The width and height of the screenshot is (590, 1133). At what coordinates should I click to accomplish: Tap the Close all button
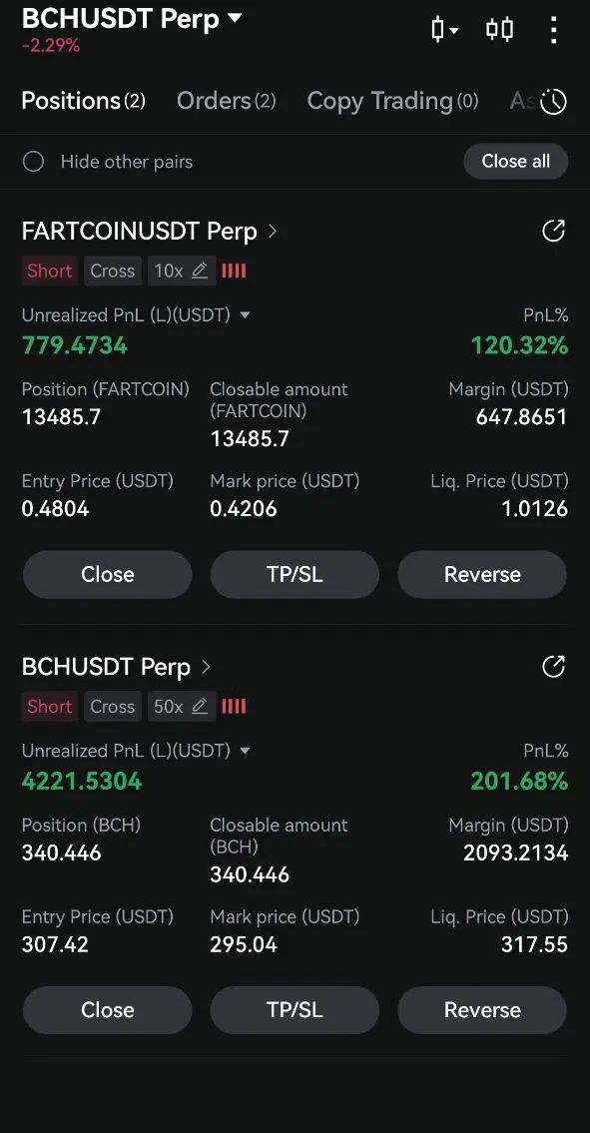515,161
